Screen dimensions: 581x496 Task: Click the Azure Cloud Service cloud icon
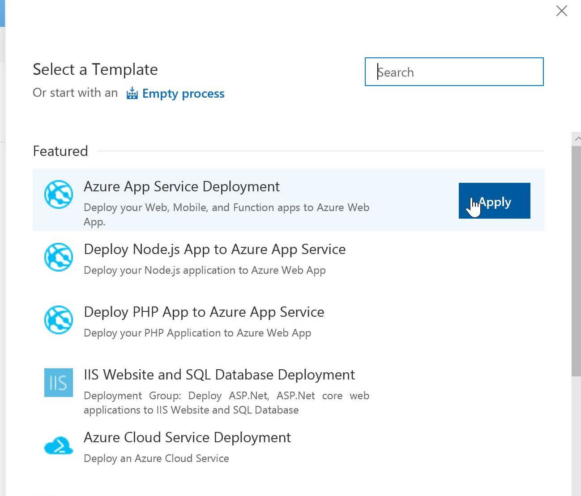point(58,445)
